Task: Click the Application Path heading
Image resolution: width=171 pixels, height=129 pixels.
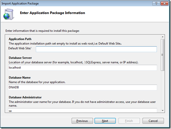Action: point(20,39)
